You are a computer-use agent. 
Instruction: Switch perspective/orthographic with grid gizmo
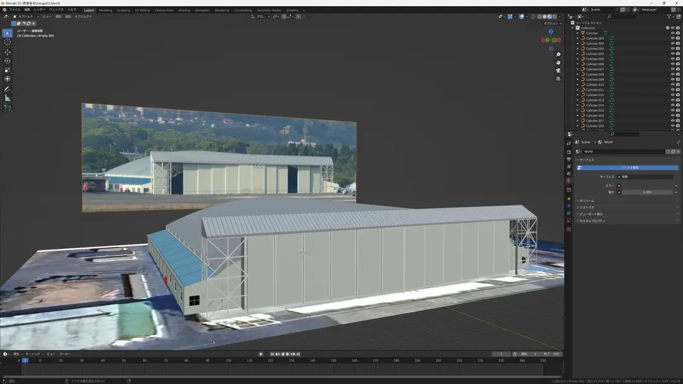click(558, 79)
